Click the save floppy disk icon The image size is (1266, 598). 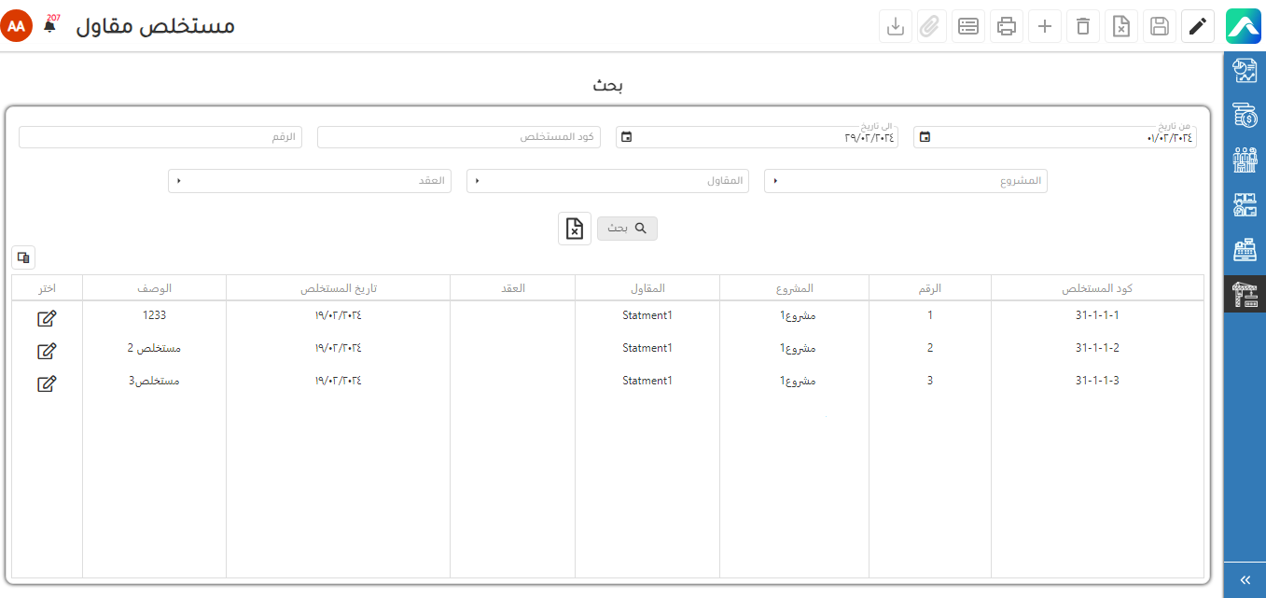[1160, 26]
